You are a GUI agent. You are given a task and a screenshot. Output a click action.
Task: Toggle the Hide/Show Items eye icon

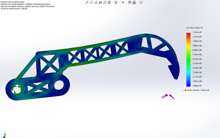tap(123, 2)
